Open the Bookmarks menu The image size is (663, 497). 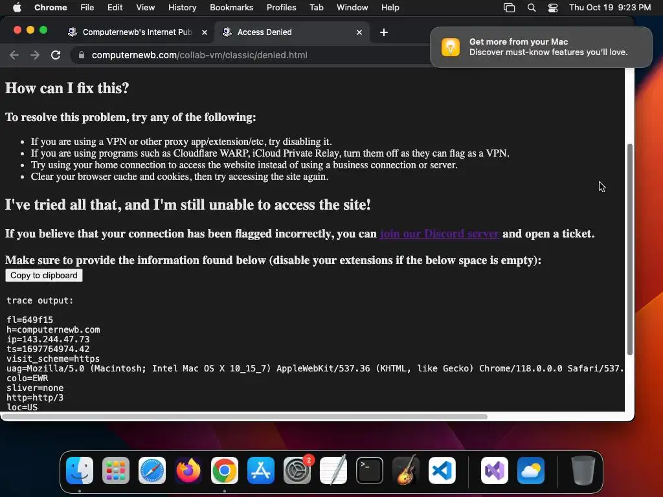pos(231,7)
